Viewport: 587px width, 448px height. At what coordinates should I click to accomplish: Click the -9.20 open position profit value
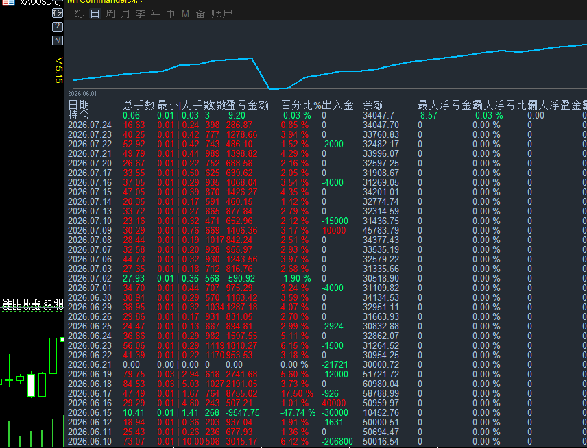pyautogui.click(x=235, y=116)
